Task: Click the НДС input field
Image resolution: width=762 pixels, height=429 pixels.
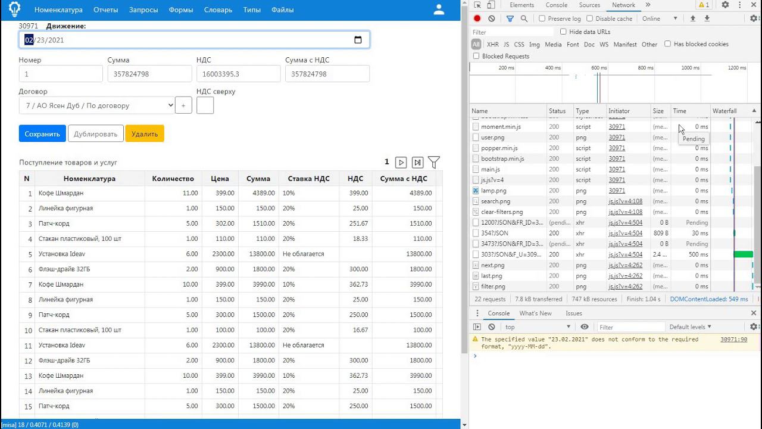Action: [x=238, y=74]
